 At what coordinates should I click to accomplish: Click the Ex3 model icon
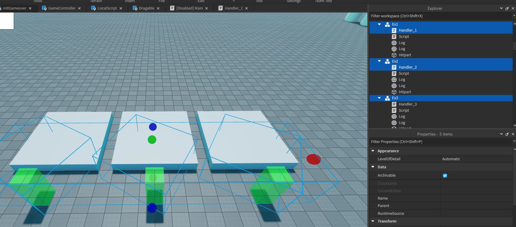[387, 98]
